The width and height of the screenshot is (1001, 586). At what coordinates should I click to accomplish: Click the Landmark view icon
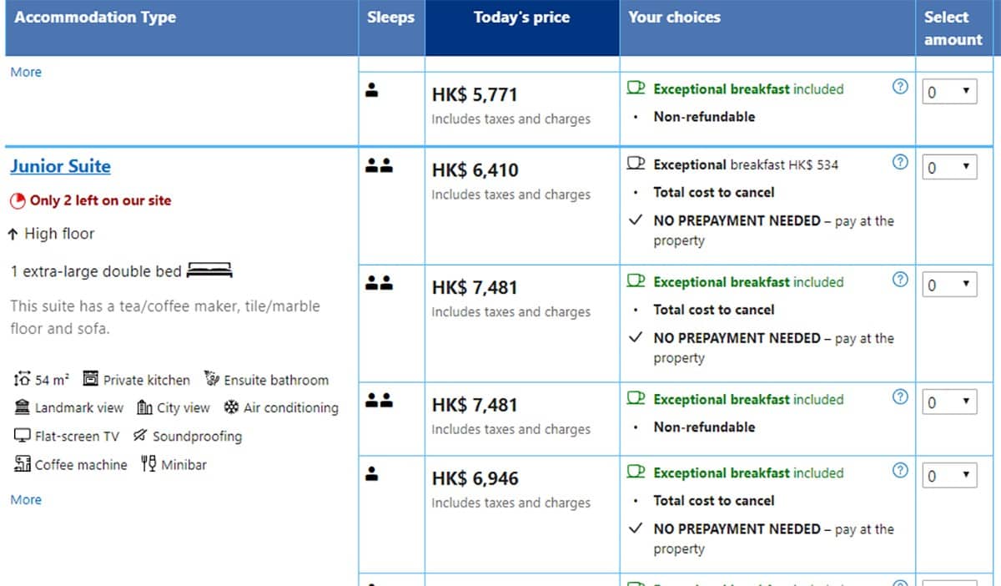(23, 407)
